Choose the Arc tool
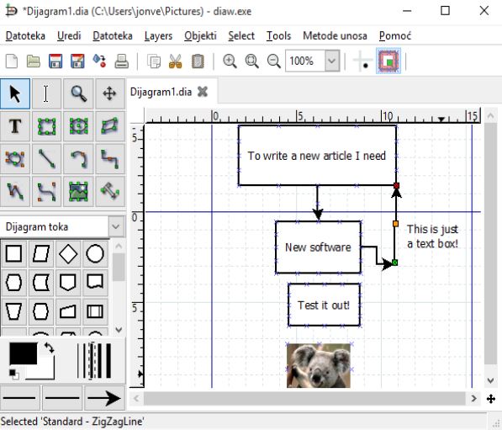The height and width of the screenshot is (430, 502). pos(78,158)
